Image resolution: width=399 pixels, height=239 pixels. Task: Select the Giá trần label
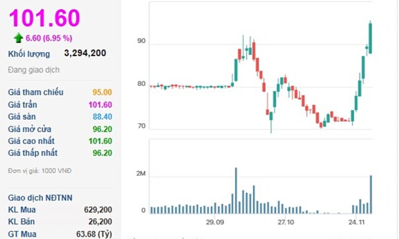(22, 104)
